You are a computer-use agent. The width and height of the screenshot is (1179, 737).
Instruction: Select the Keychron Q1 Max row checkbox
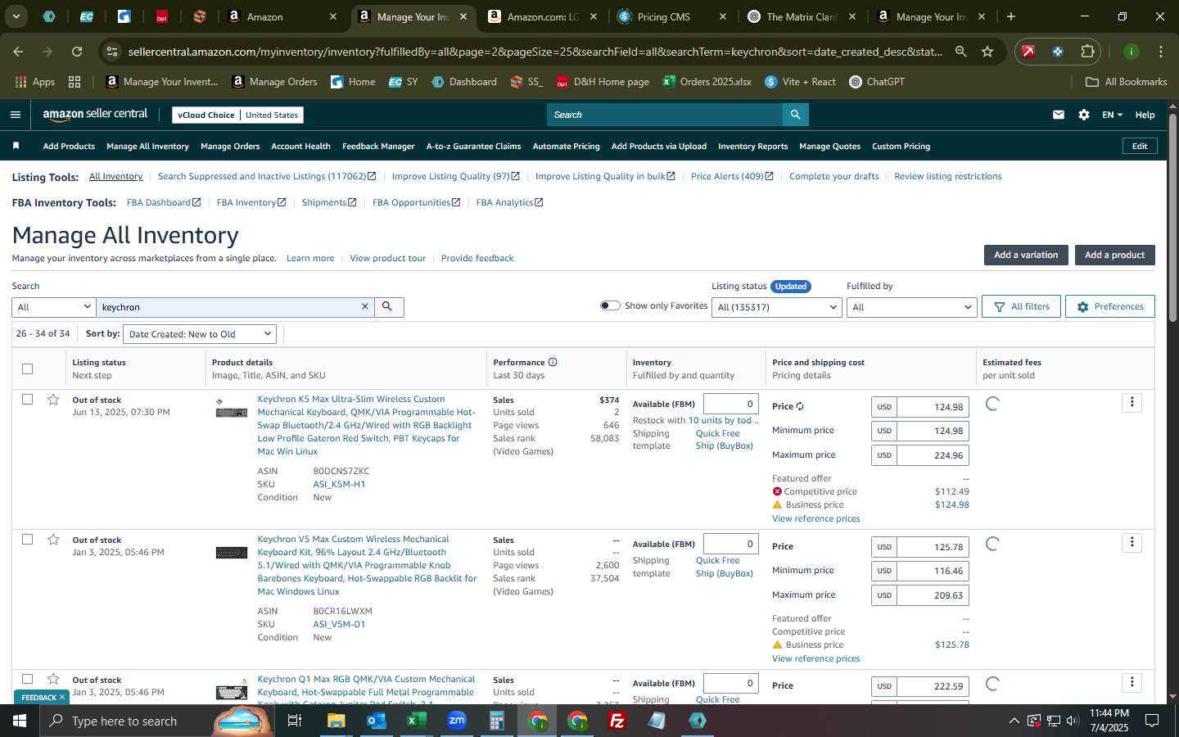coord(27,679)
